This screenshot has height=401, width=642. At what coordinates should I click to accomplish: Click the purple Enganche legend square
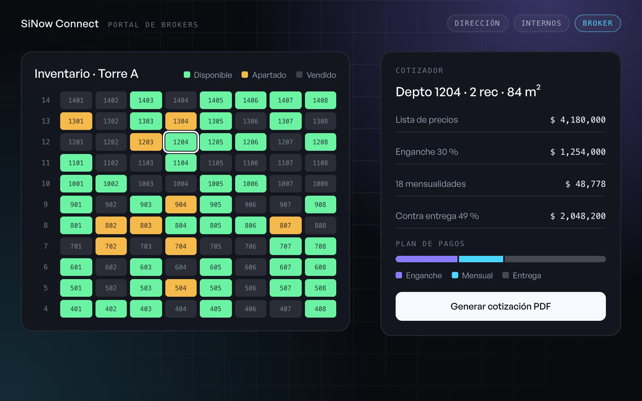399,275
